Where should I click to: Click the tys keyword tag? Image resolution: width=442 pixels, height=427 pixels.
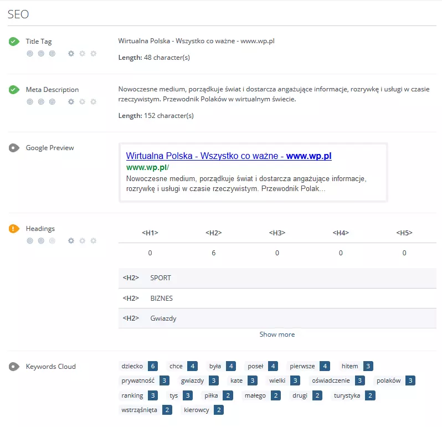(179, 395)
